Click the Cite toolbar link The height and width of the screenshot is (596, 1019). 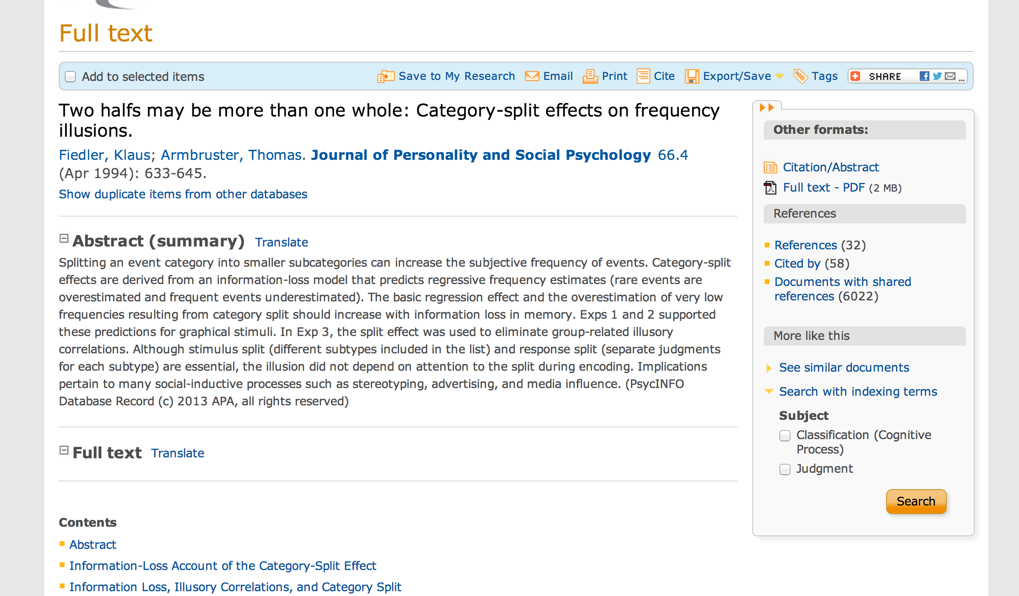(664, 76)
